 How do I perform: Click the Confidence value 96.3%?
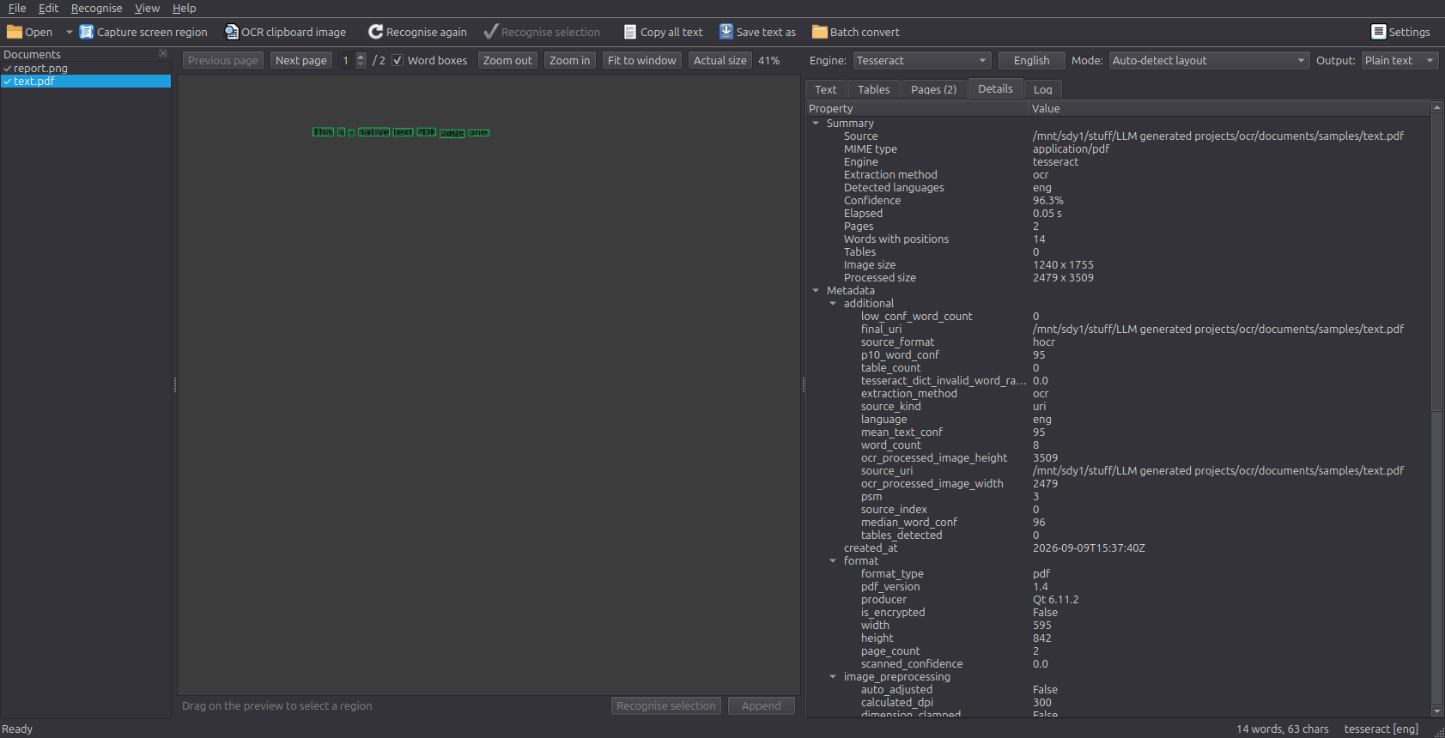(x=1047, y=200)
